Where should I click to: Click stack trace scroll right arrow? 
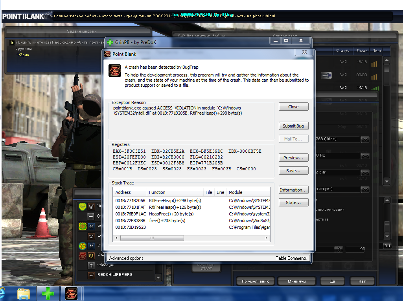click(266, 238)
